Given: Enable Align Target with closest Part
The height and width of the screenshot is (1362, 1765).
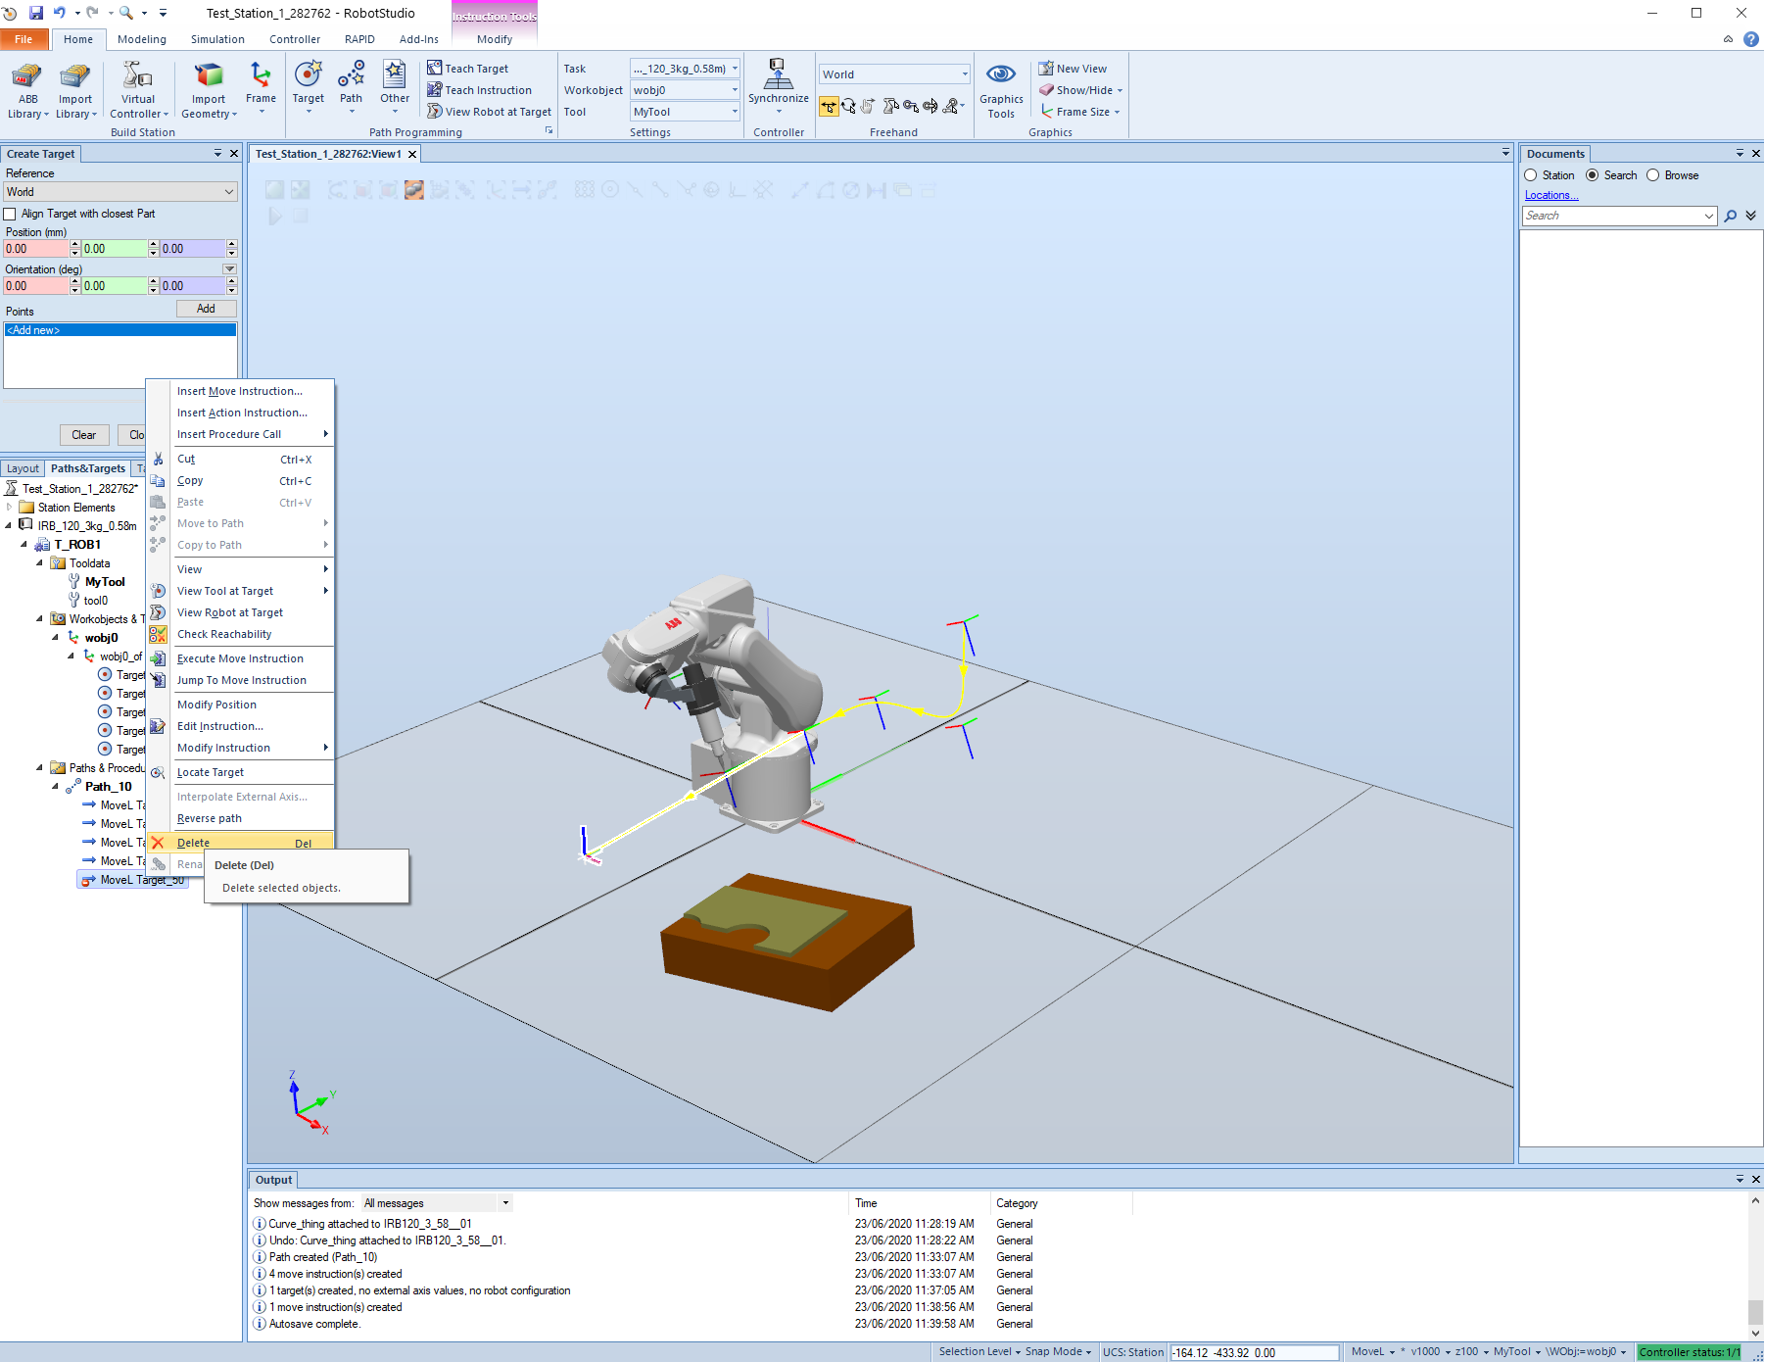Looking at the screenshot, I should pos(11,214).
